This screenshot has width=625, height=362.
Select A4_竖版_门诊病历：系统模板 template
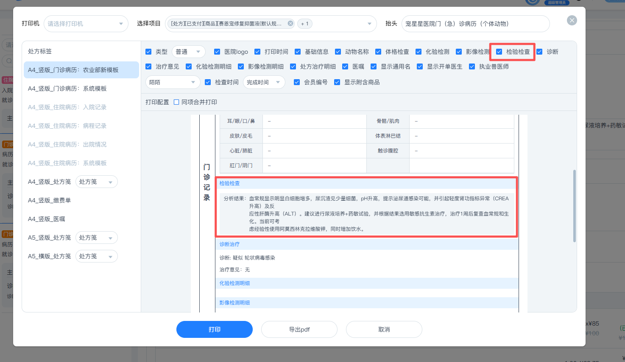(x=67, y=88)
